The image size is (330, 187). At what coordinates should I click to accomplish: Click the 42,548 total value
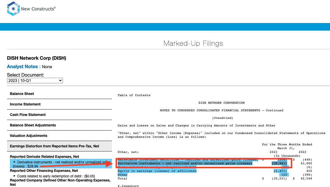pos(306,179)
